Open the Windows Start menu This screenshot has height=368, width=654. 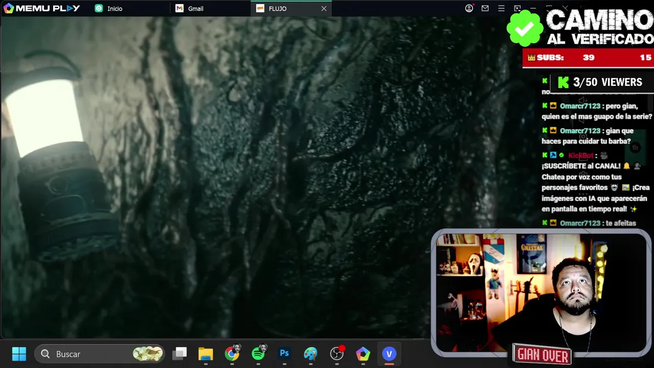click(19, 354)
